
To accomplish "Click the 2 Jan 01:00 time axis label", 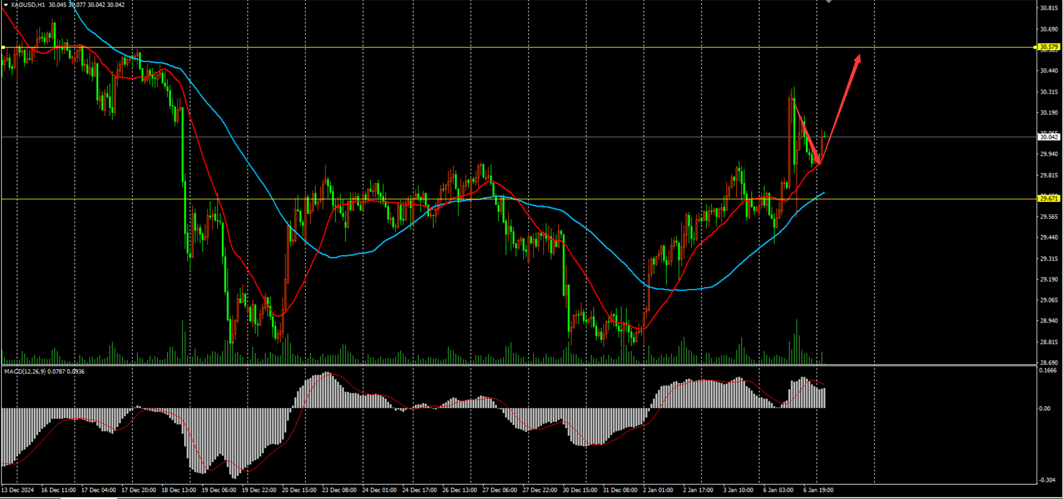I will point(658,490).
